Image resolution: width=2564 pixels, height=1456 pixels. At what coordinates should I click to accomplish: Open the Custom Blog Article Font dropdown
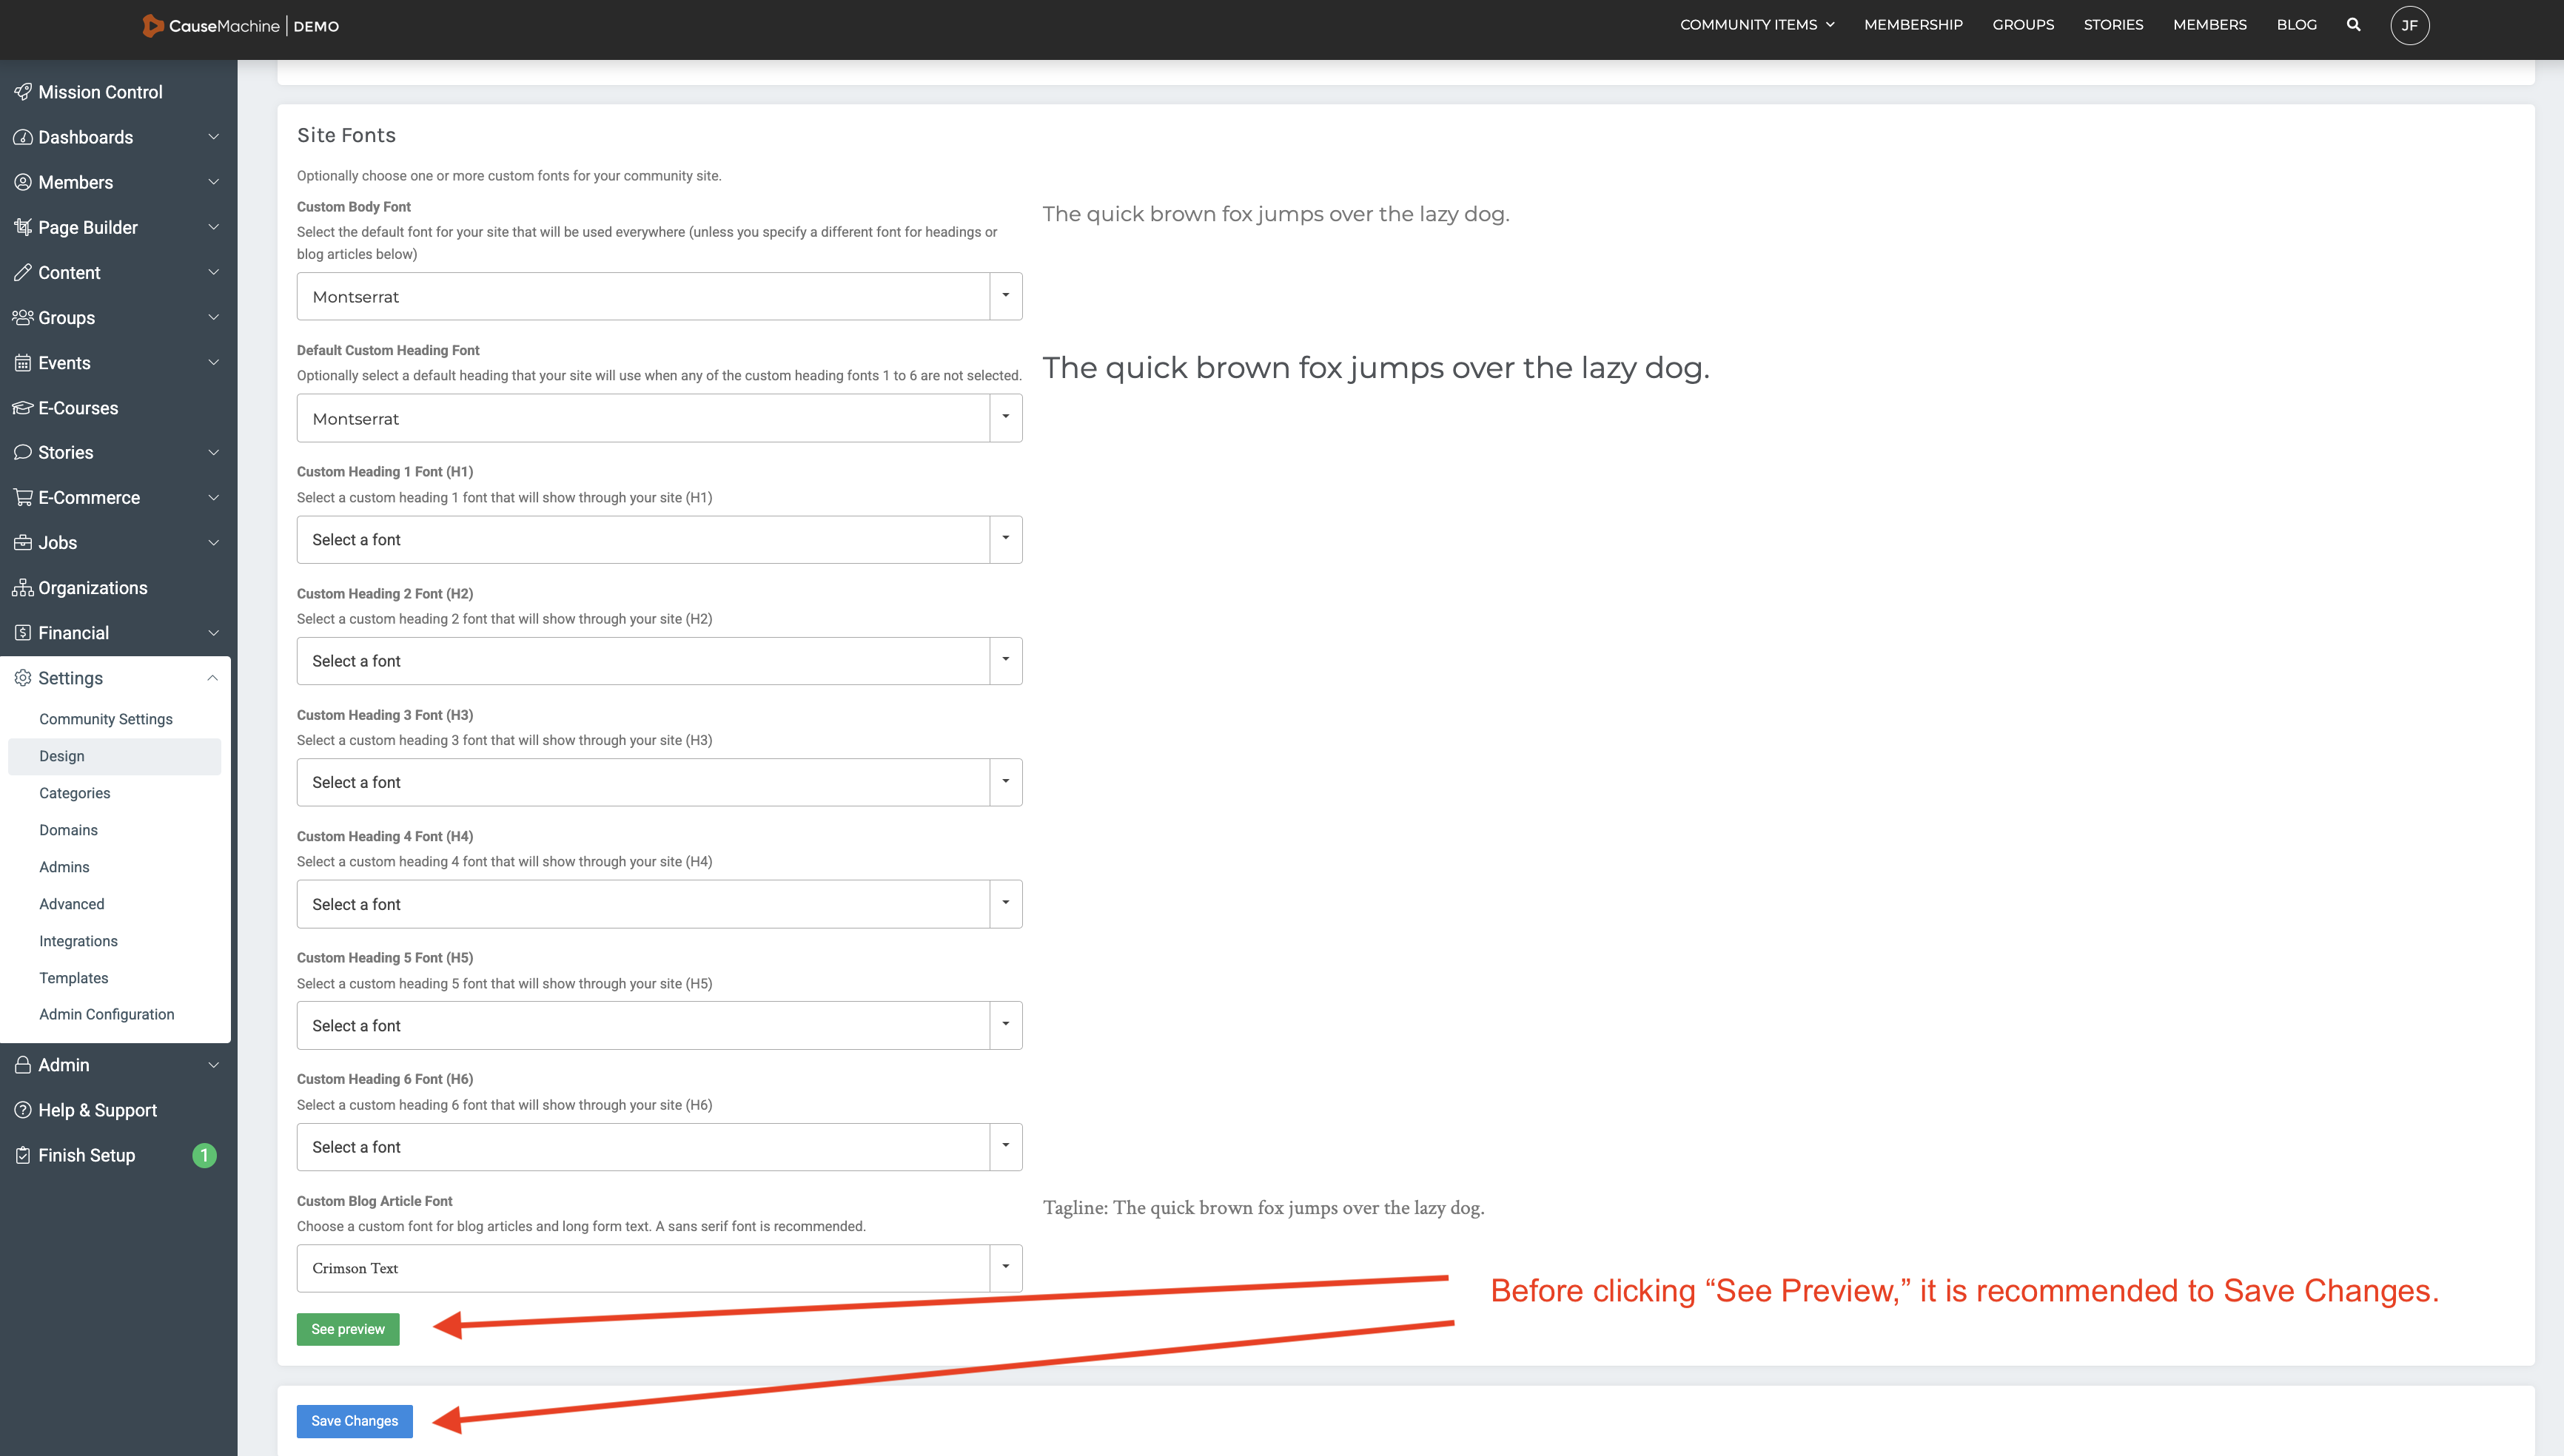658,1268
